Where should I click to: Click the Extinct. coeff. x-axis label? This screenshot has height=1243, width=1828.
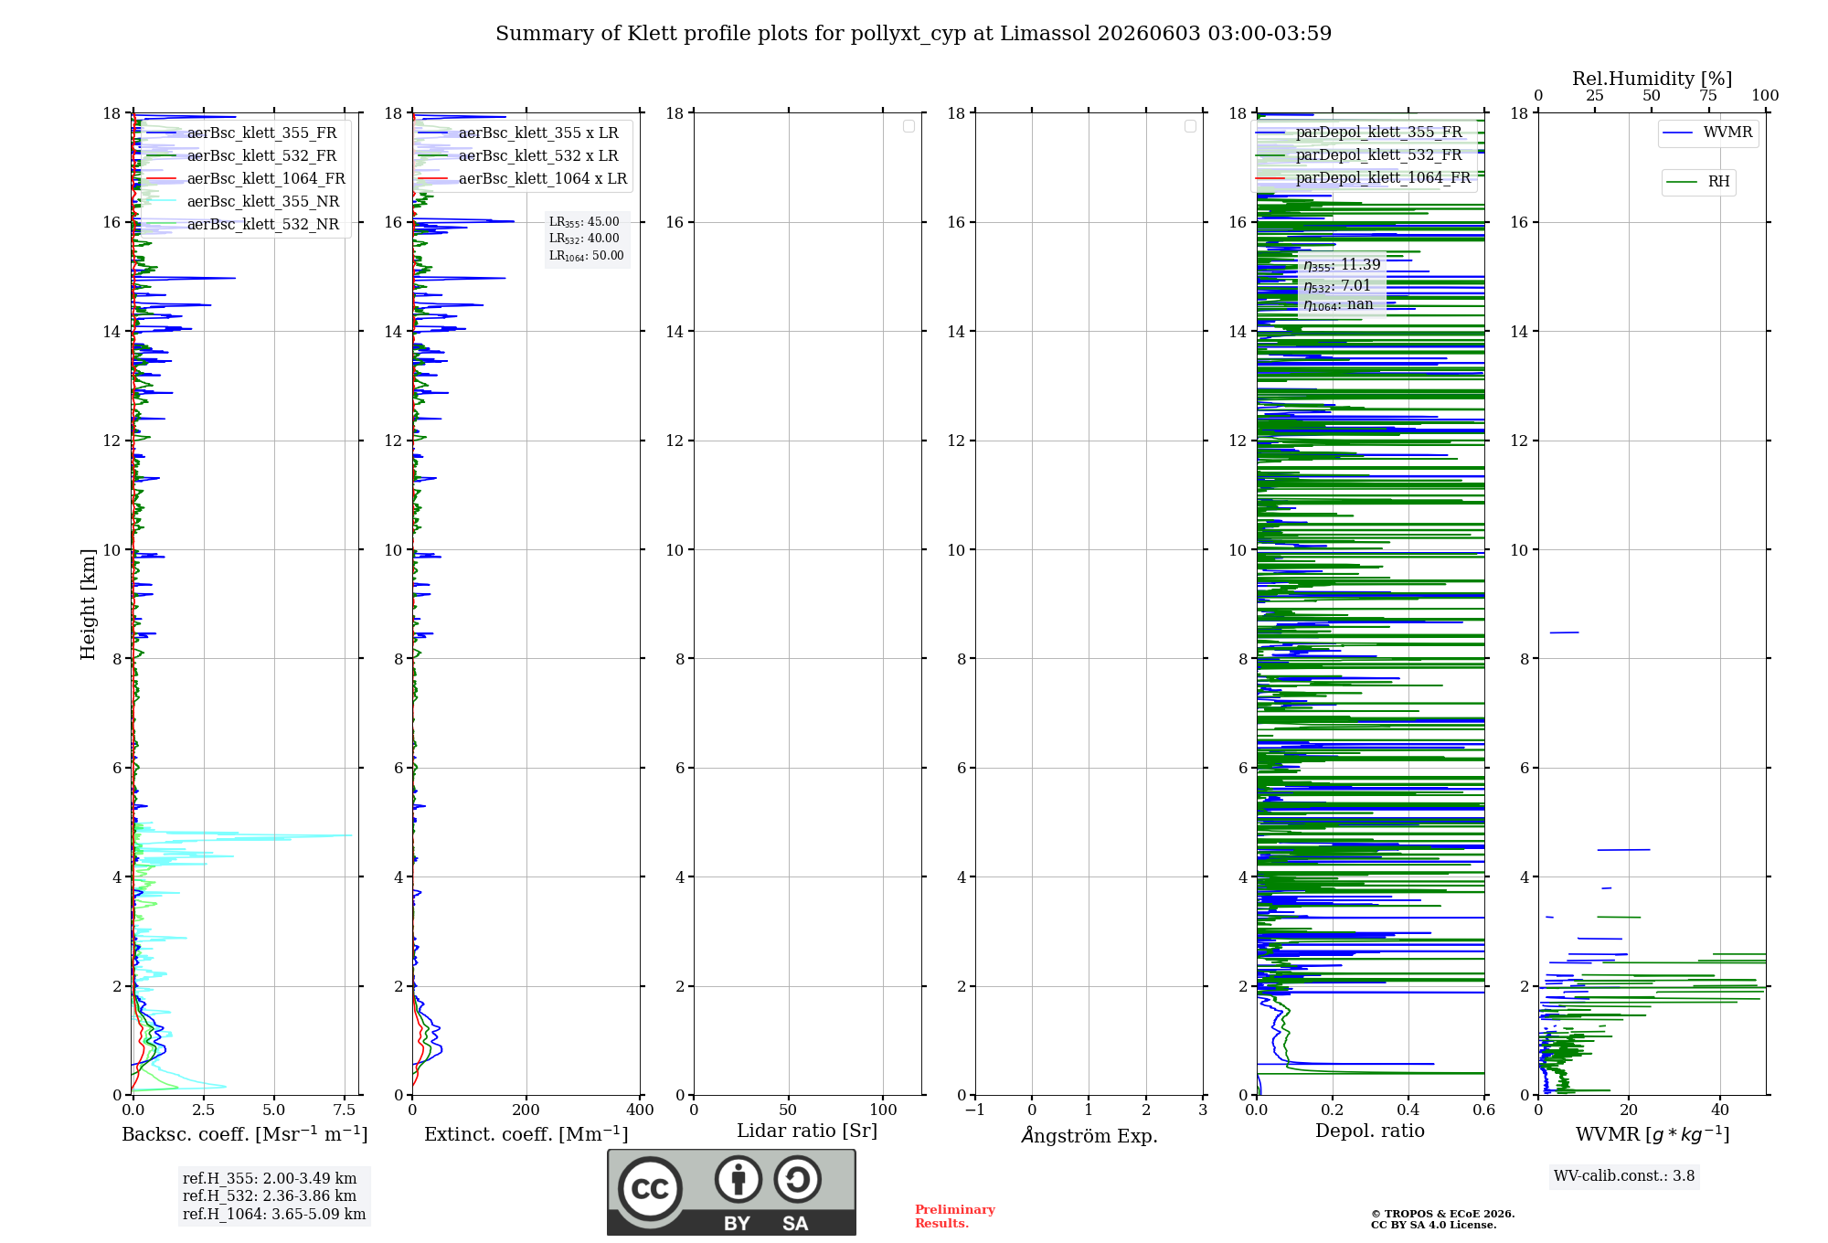(526, 1134)
